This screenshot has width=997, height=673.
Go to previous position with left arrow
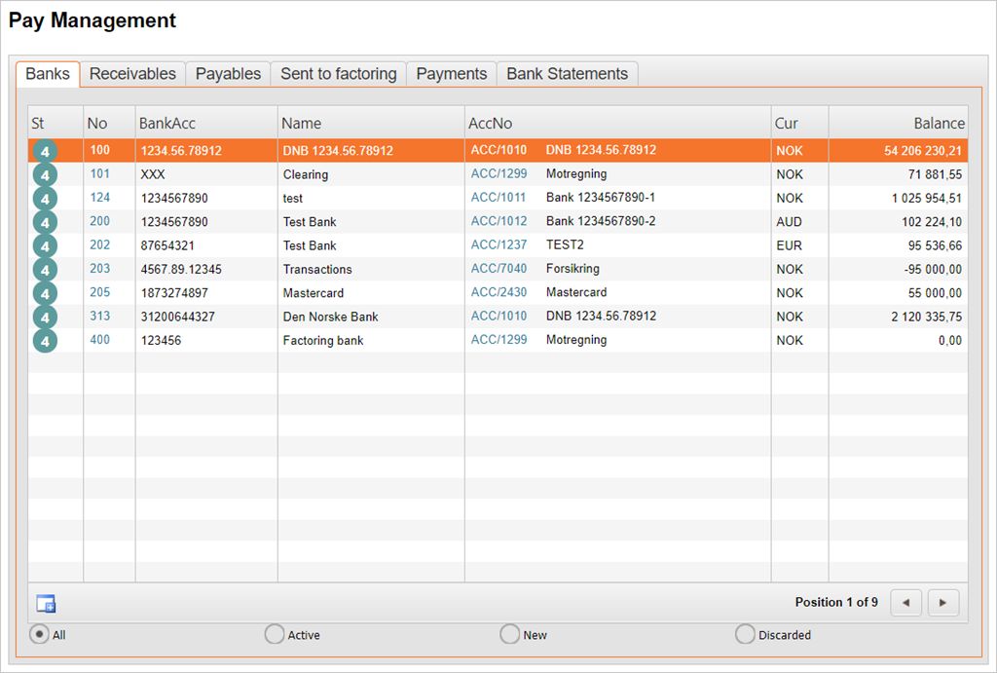(x=905, y=603)
